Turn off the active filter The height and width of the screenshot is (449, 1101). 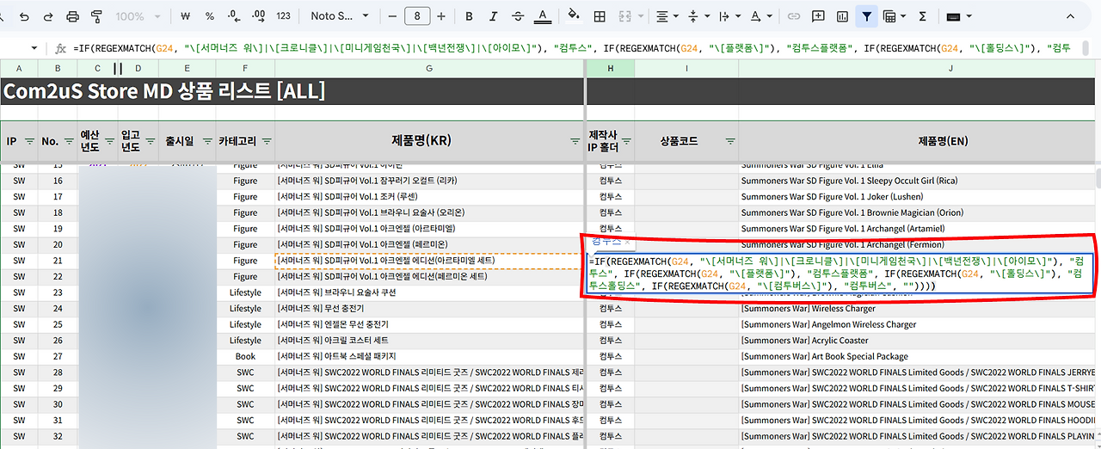pos(866,16)
